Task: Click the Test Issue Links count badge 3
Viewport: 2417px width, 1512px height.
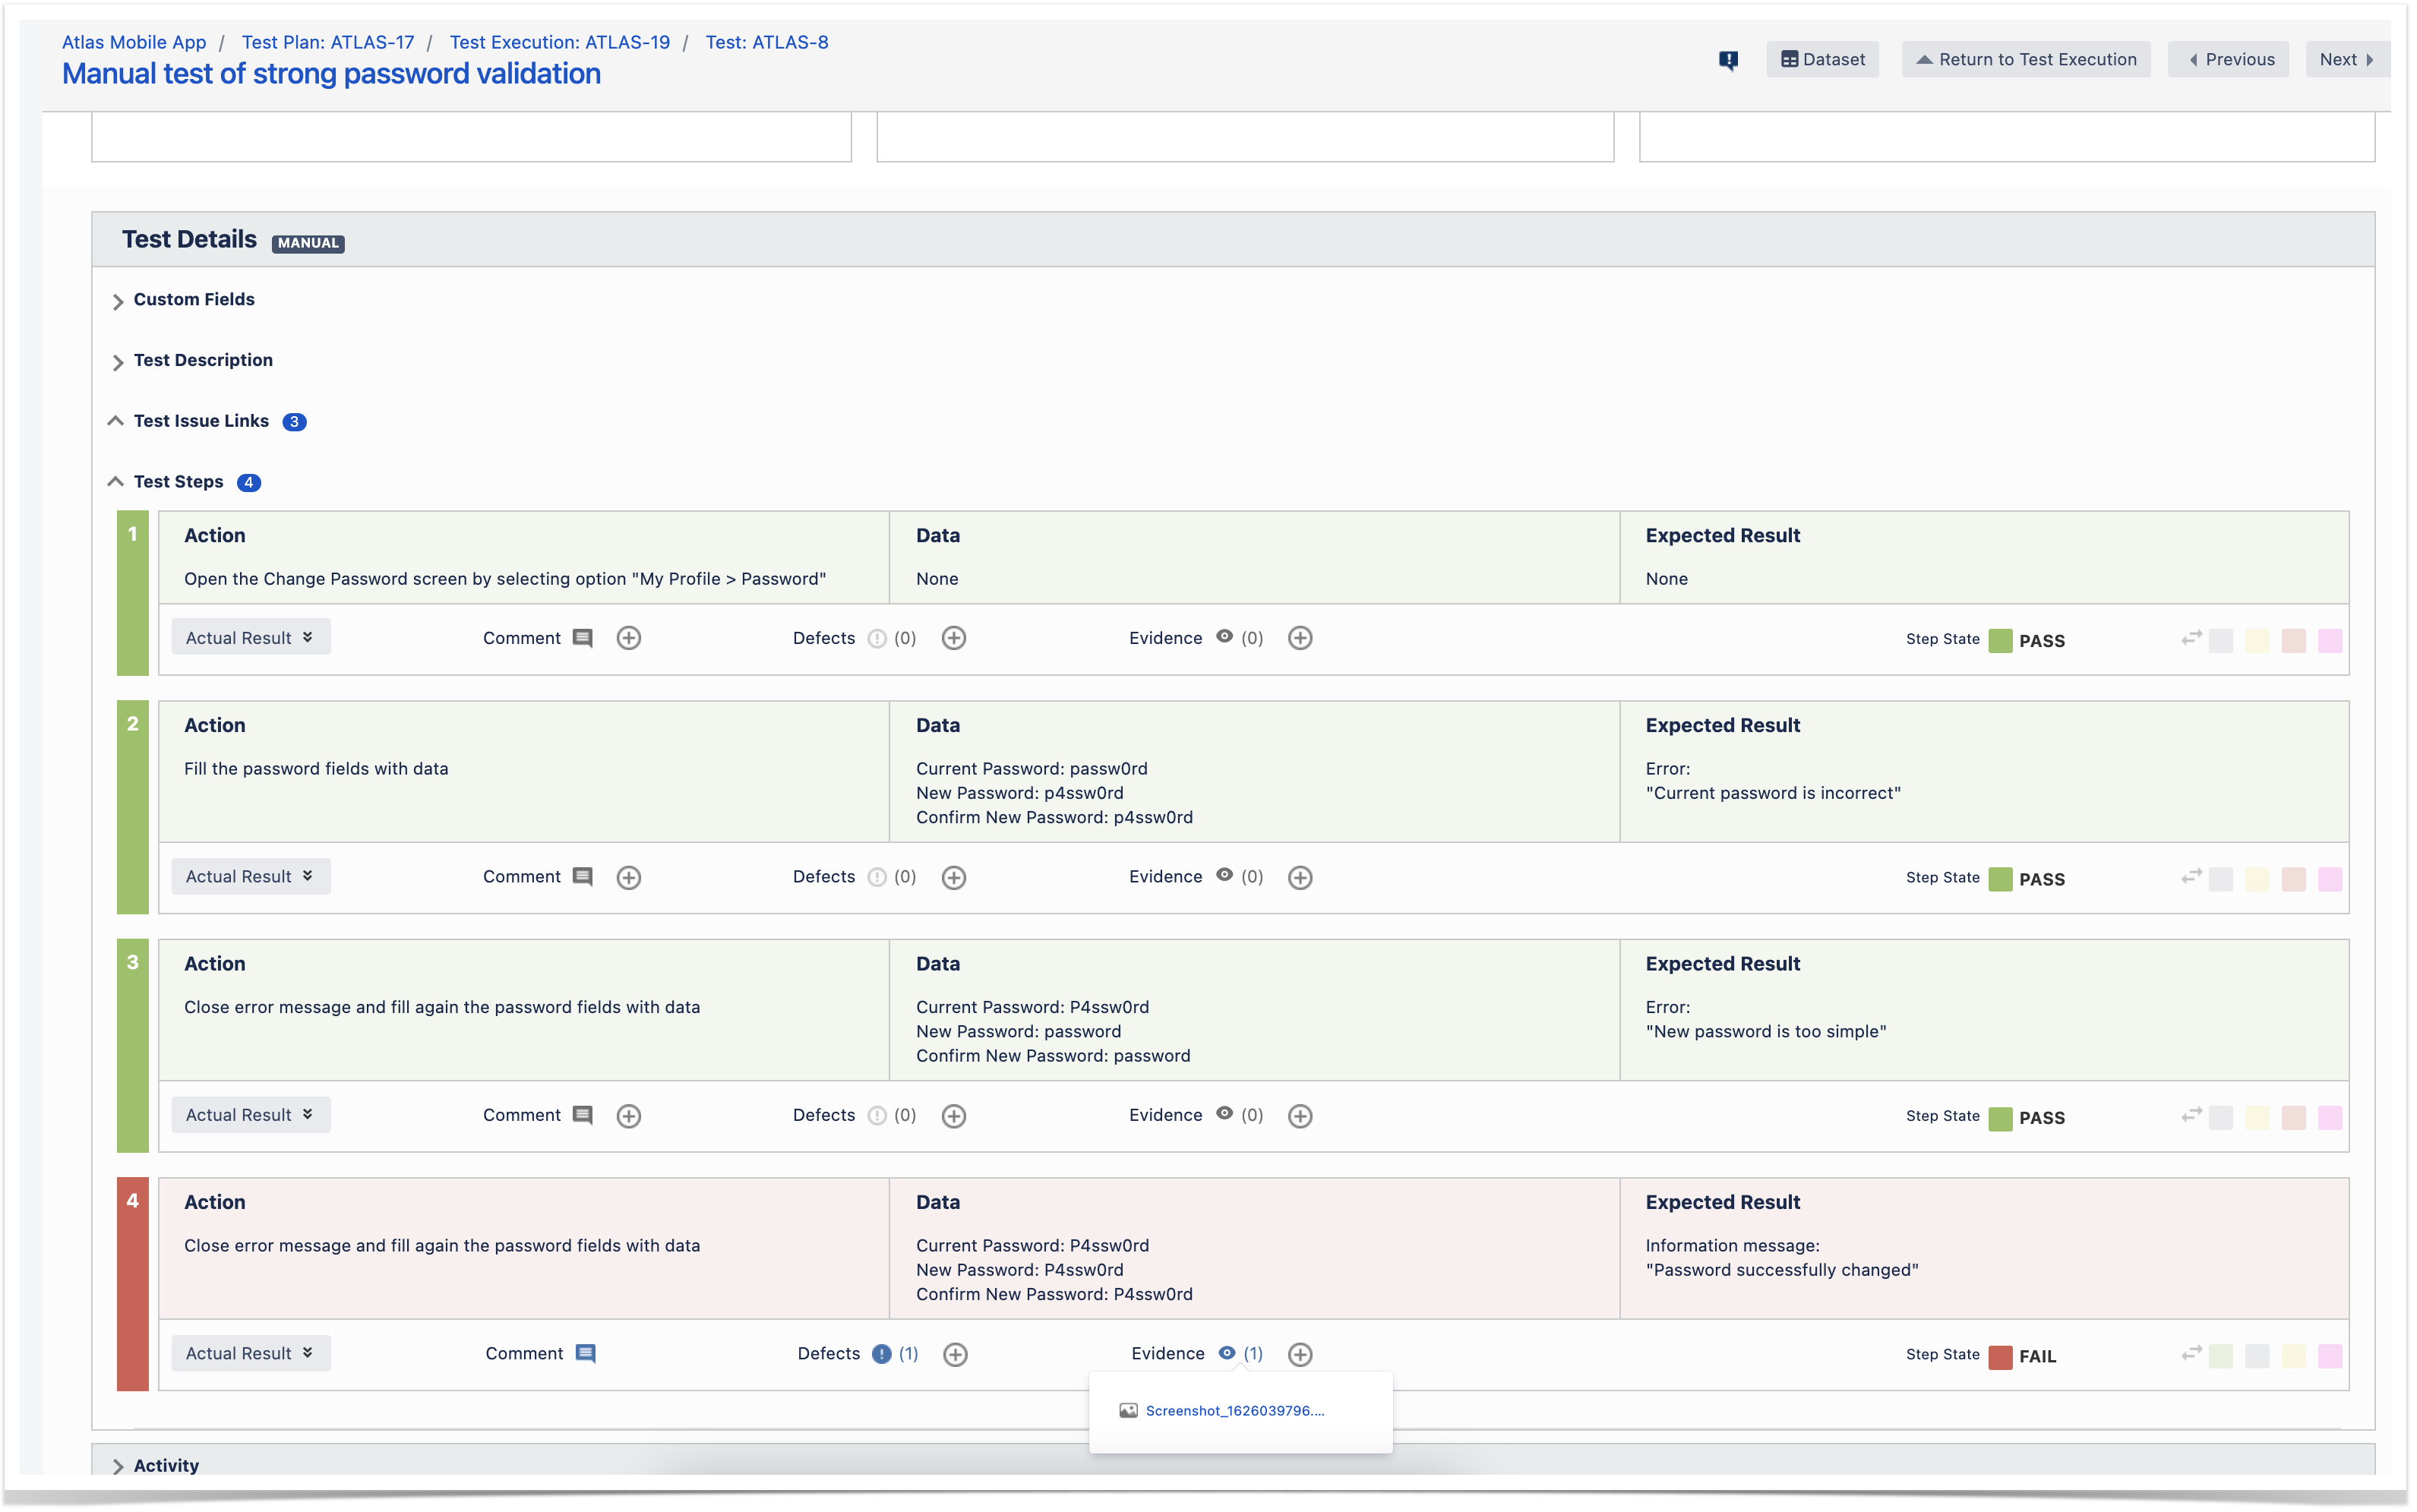Action: pyautogui.click(x=294, y=422)
